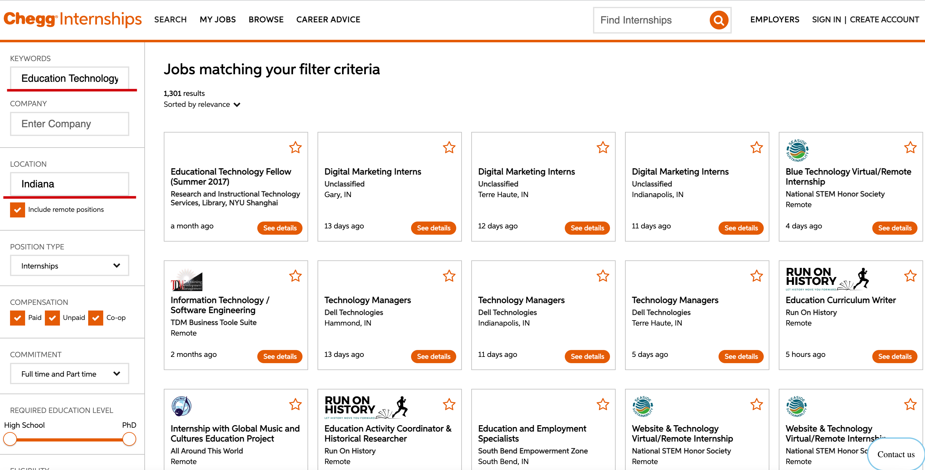The width and height of the screenshot is (925, 470).
Task: Star the Digital Marketing Interns Indianapolis job
Action: 756,147
